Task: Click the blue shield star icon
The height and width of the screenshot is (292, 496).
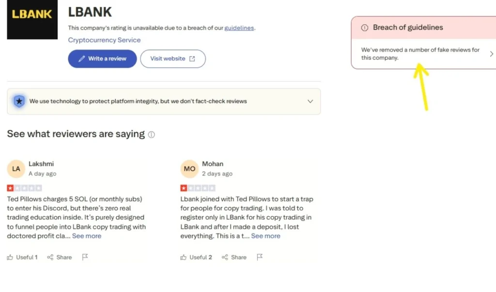Action: point(19,102)
